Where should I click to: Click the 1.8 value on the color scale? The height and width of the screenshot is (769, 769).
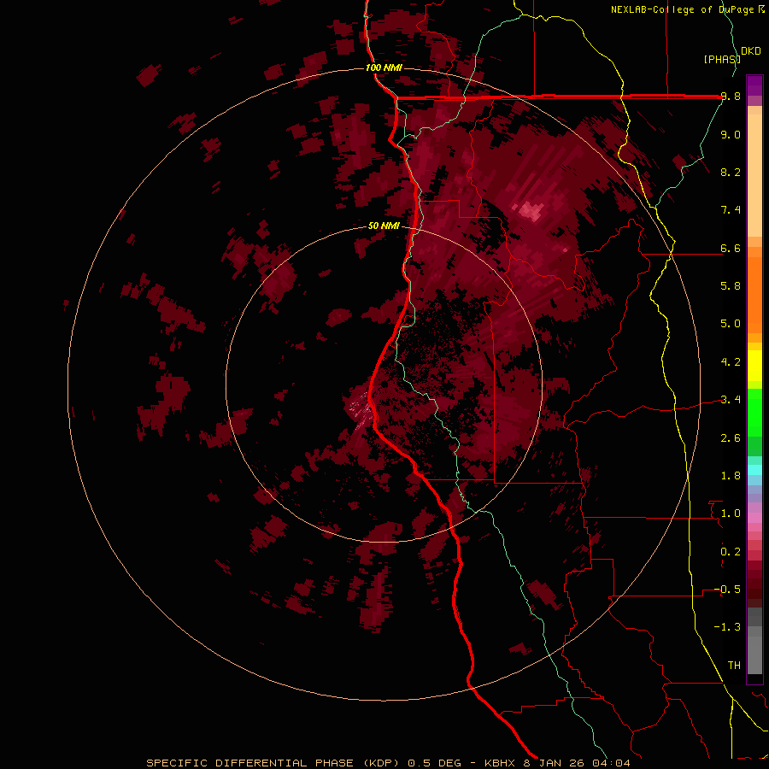coord(731,476)
